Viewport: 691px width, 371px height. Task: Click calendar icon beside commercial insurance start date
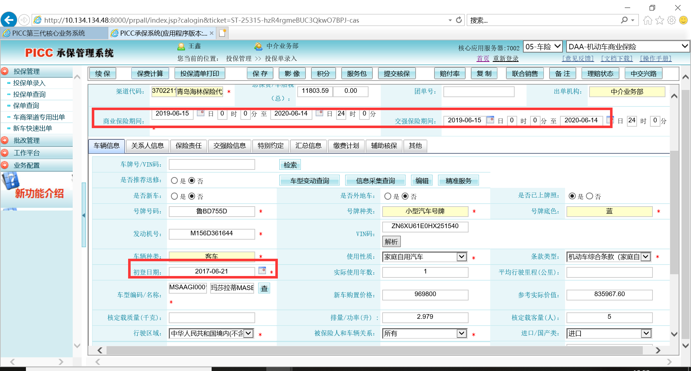[200, 113]
